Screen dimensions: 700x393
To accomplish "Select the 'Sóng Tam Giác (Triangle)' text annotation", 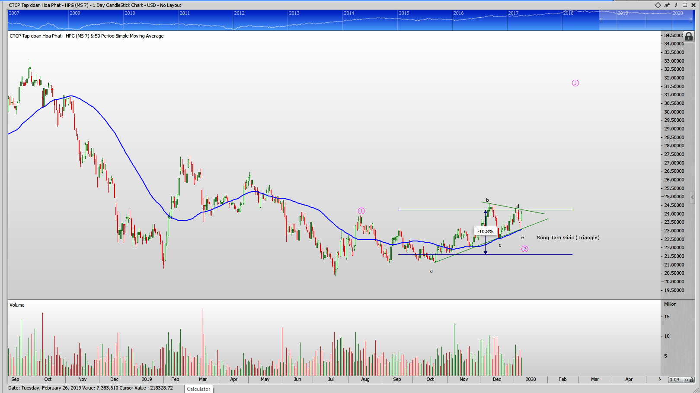I will [x=568, y=238].
